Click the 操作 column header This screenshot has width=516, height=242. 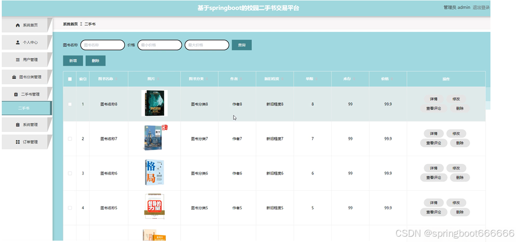446,79
